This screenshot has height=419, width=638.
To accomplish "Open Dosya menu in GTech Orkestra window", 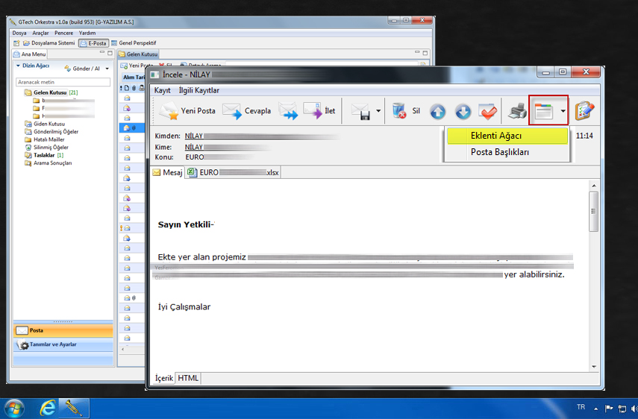I will (19, 33).
